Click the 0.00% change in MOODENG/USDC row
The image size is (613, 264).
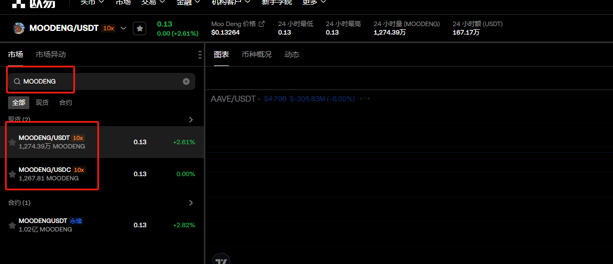186,174
